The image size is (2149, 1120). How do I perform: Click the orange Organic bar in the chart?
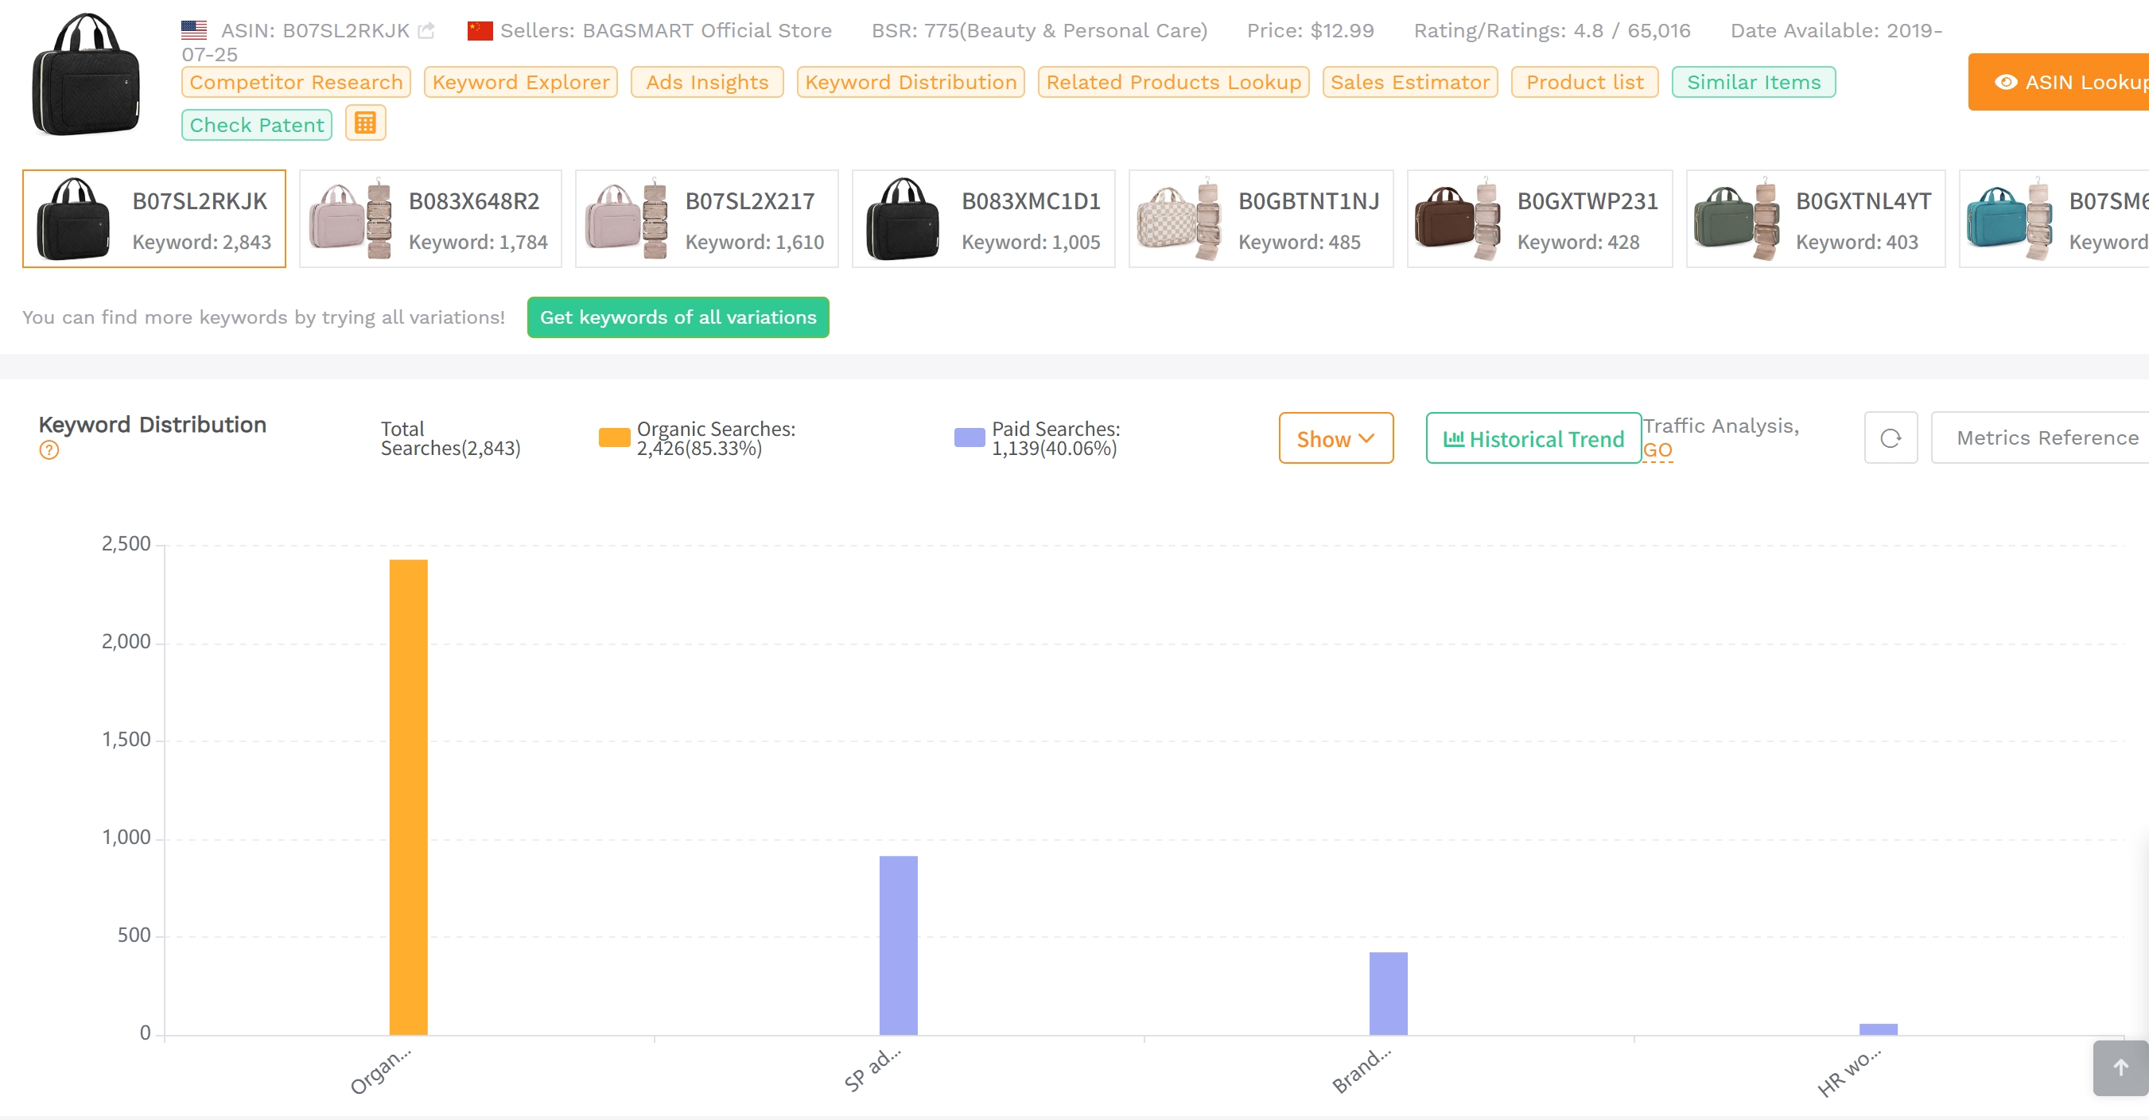tap(408, 797)
